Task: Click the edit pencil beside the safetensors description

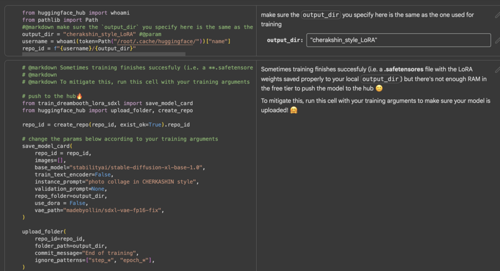Action: [497, 69]
